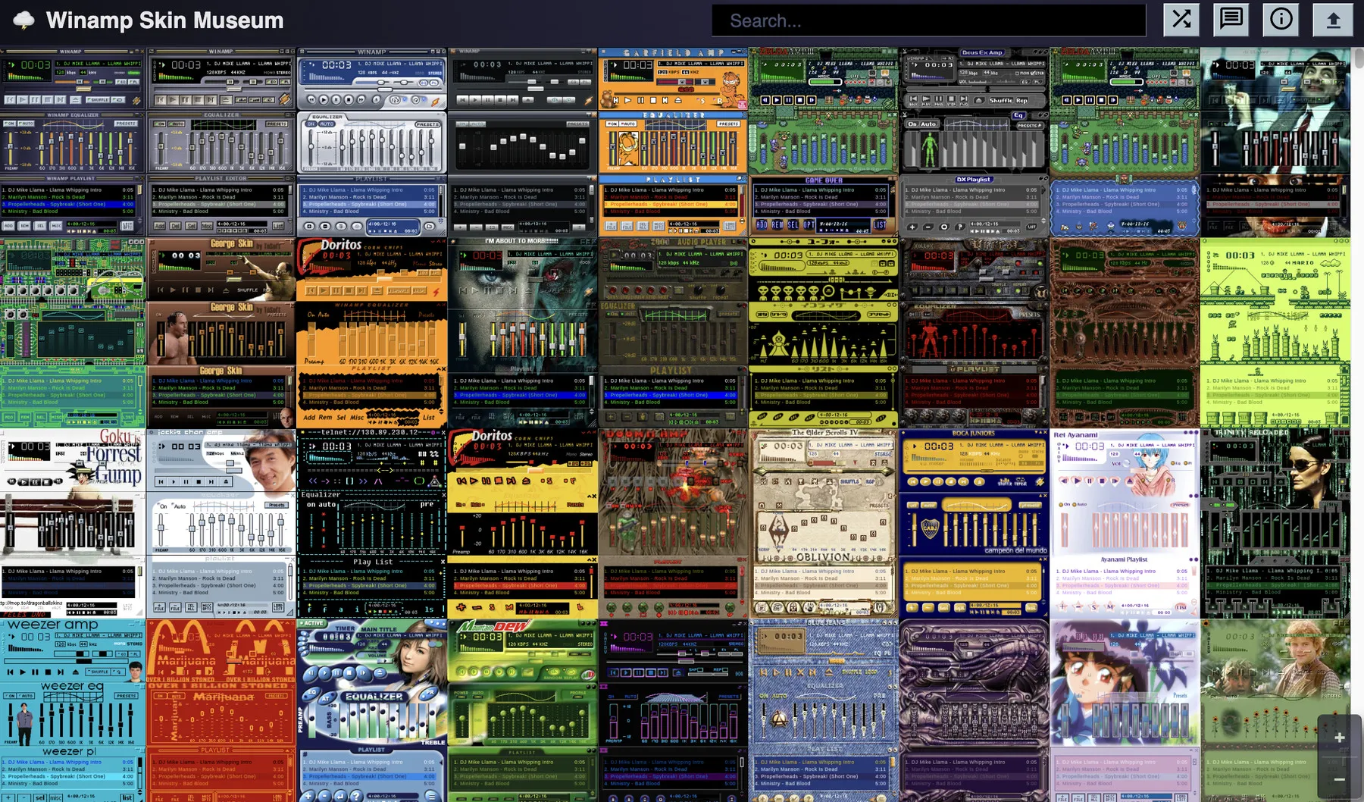Screen dimensions: 1364x802
Task: Open the Boca Juniors skin thumbnail
Action: pos(973,523)
